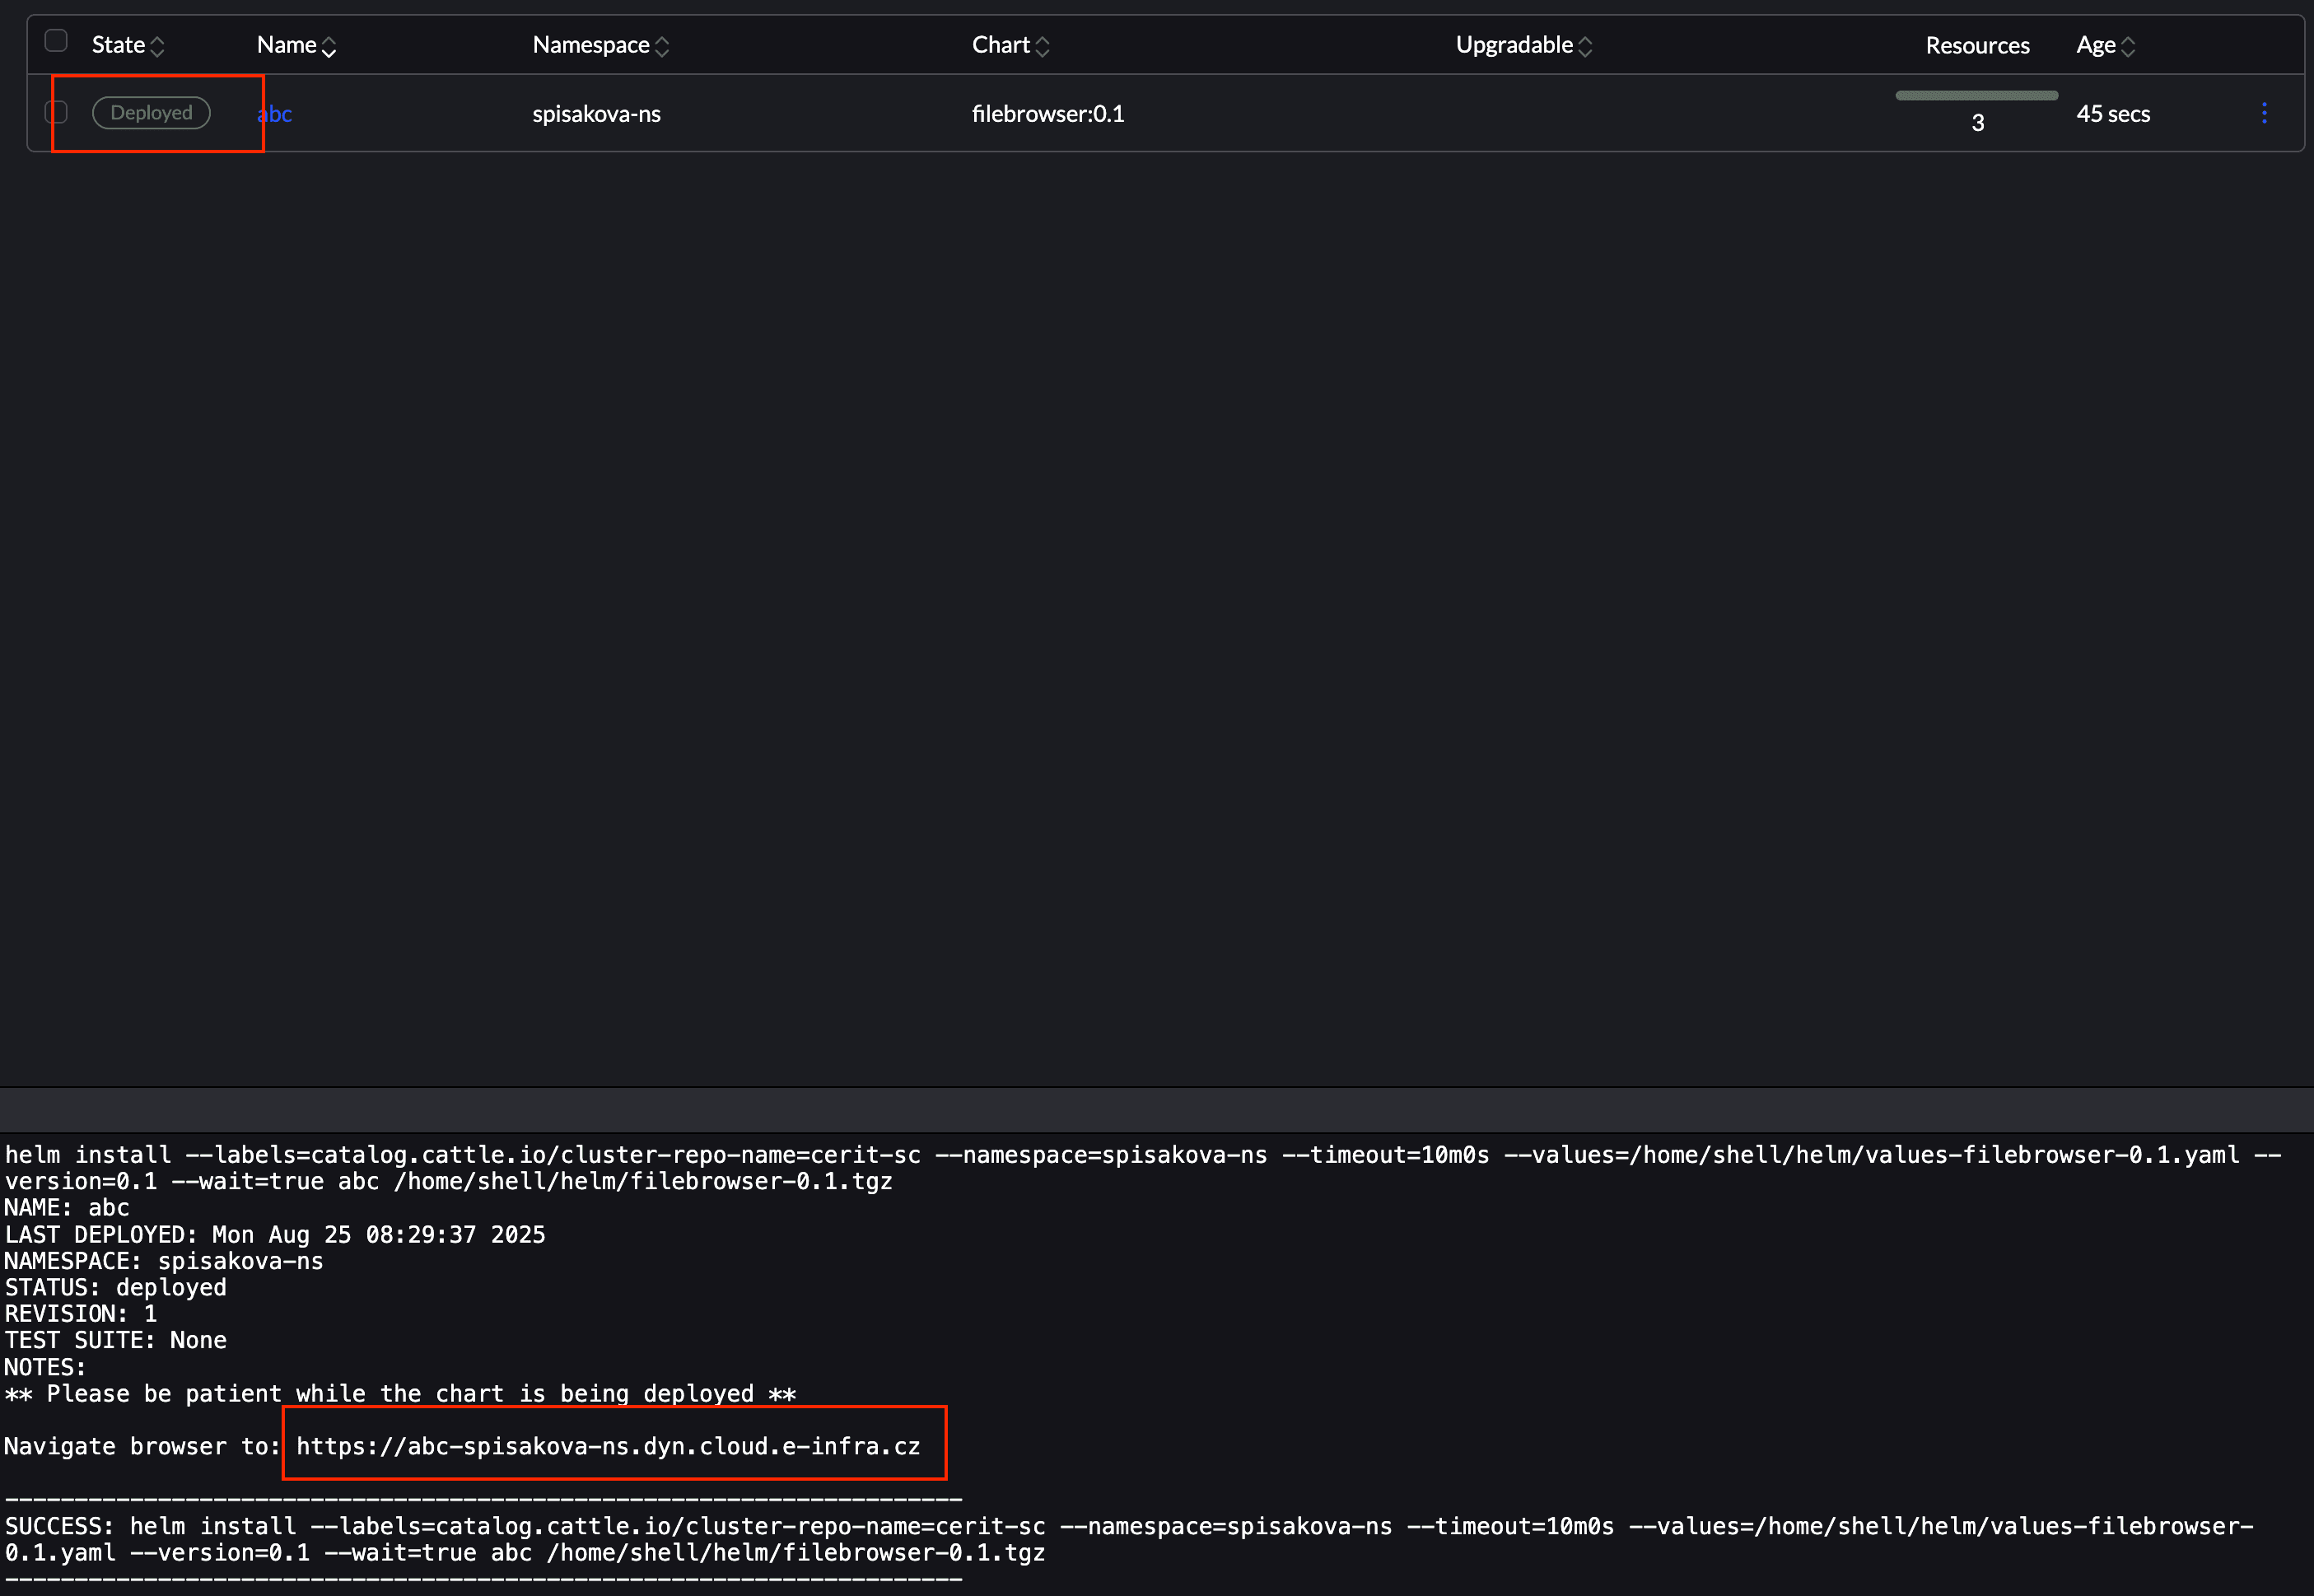Click the green resources progress bar
2314x1596 pixels.
1977,95
